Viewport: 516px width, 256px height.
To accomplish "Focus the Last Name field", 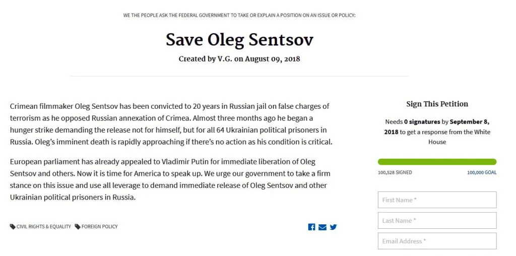I will point(437,220).
